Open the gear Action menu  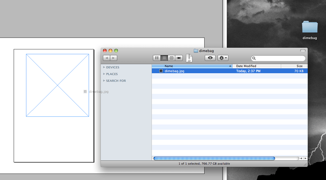click(x=223, y=58)
